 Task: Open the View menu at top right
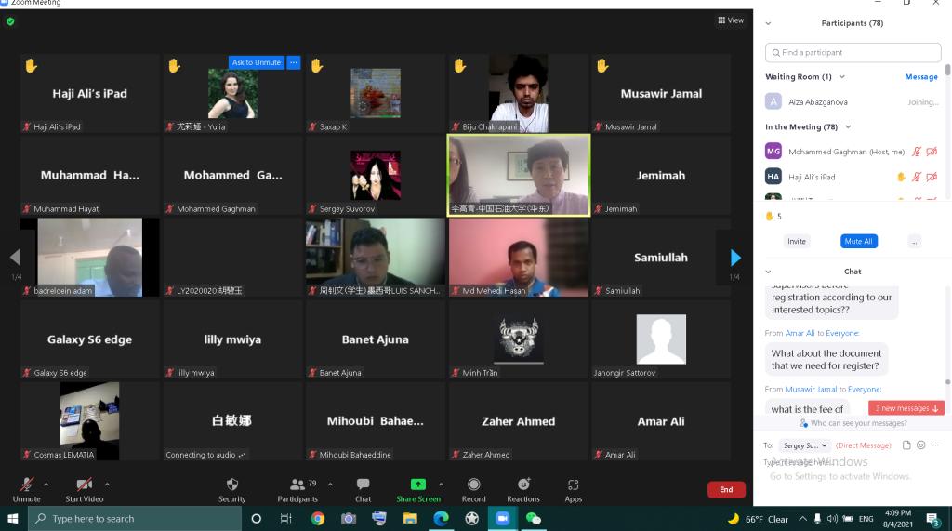point(731,20)
